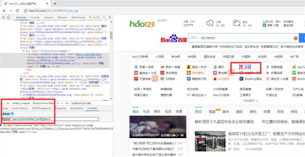This screenshot has width=305, height=157.
Task: Click the hao123 logo
Action: tap(142, 24)
